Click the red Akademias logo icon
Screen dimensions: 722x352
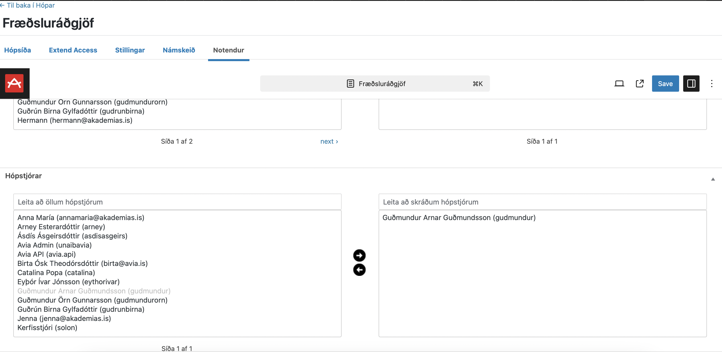click(14, 83)
